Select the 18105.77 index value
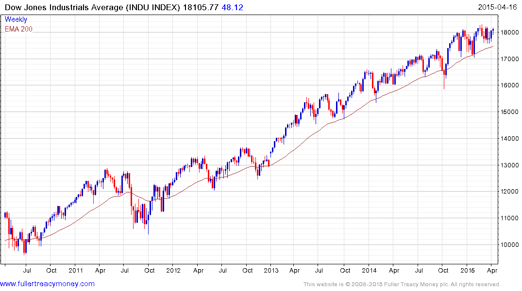Viewport: 522px width, 291px height. click(201, 7)
